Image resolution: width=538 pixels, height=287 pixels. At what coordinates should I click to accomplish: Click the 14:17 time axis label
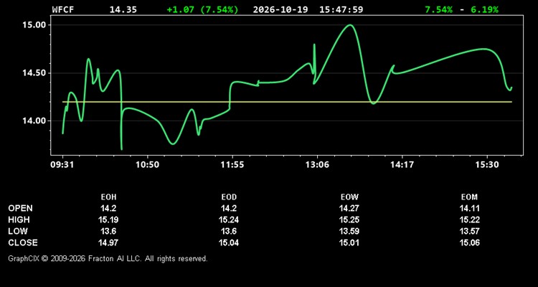coord(402,165)
